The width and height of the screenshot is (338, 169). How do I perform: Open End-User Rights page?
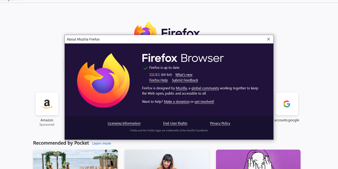tap(175, 123)
